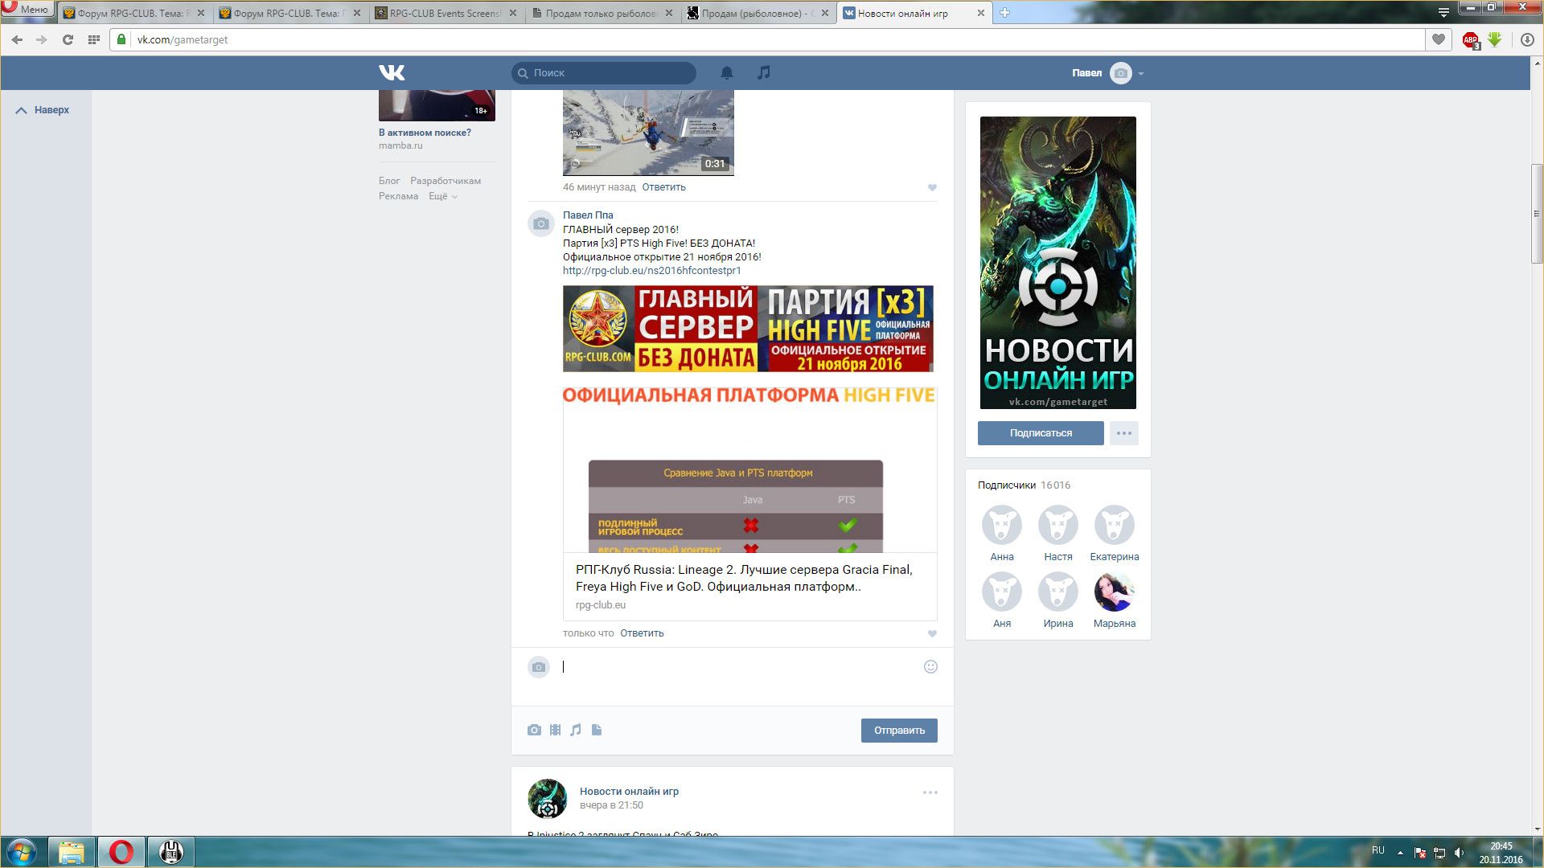Toggle Opera bookmark heart in address bar
The image size is (1544, 868).
[x=1438, y=39]
